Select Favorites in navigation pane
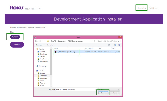The image size is (167, 101). point(40,49)
